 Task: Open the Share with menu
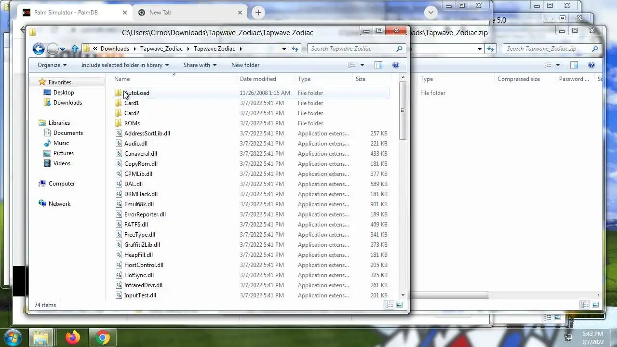point(200,65)
